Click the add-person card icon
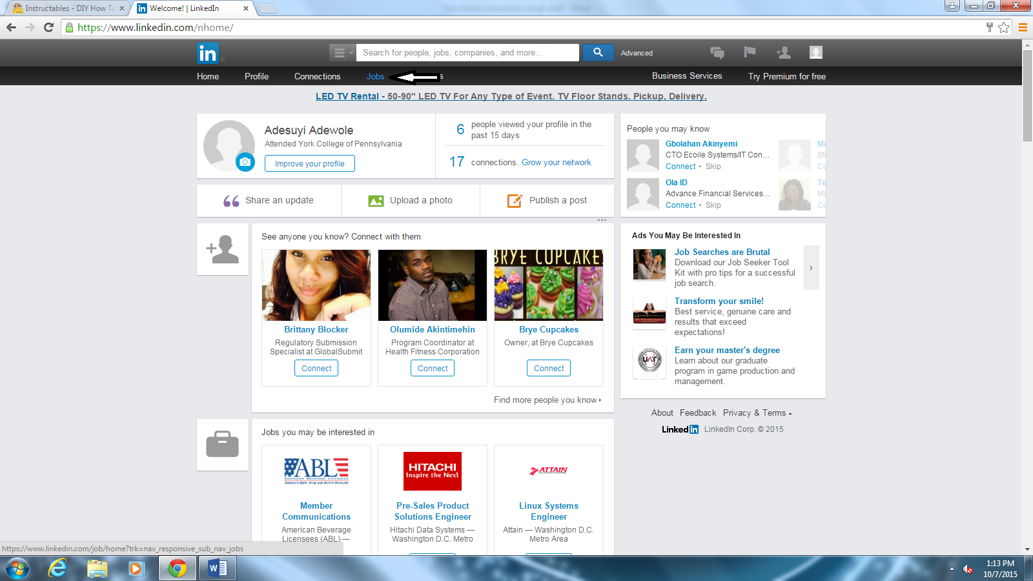 (x=223, y=249)
